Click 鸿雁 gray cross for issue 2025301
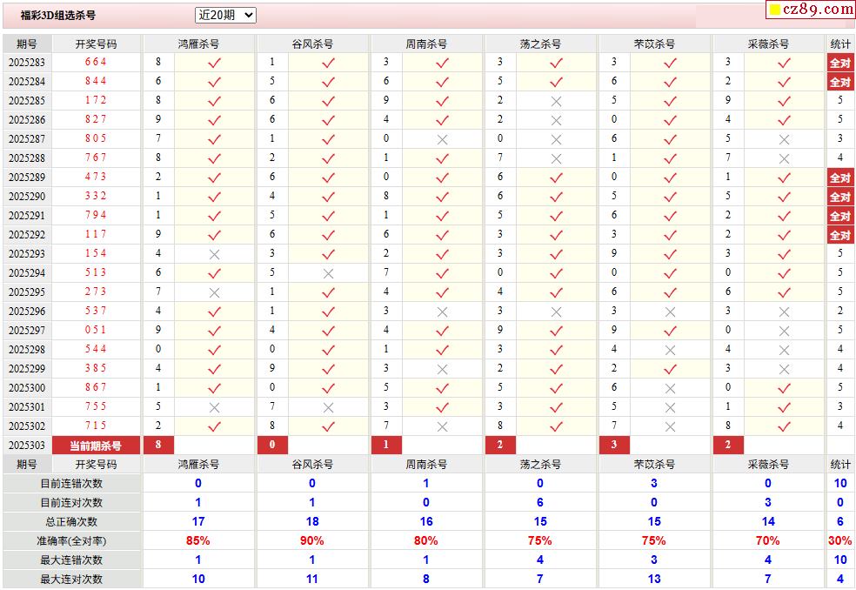 [x=214, y=407]
